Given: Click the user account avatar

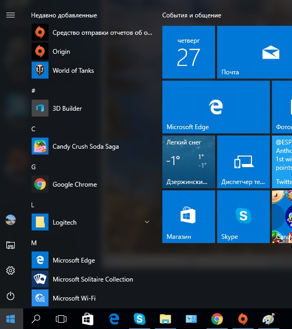Looking at the screenshot, I should [11, 220].
